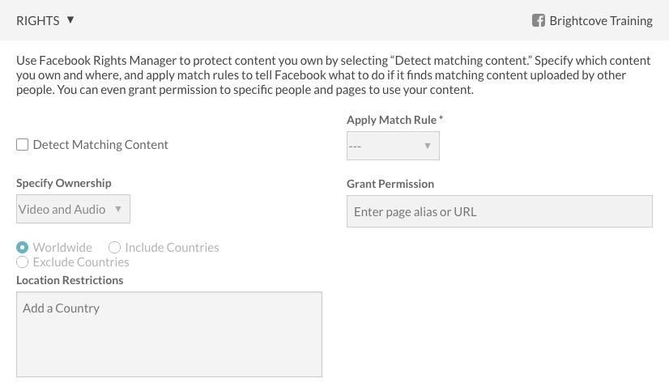This screenshot has width=669, height=387.
Task: Focus the Enter page alias or URL field
Action: pos(499,212)
